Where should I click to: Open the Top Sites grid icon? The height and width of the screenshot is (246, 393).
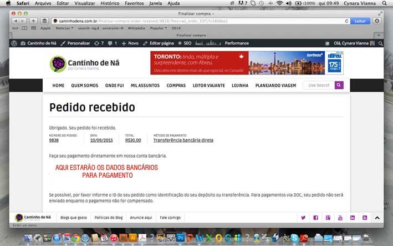34,28
